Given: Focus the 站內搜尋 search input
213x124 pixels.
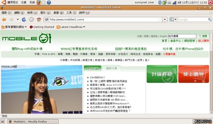Looking at the screenshot, I should point(182,36).
